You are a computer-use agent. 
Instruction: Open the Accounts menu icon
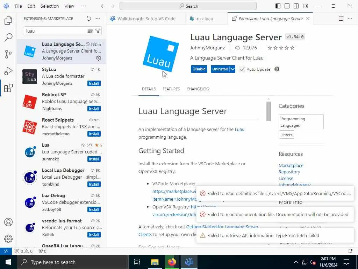pos(8,222)
